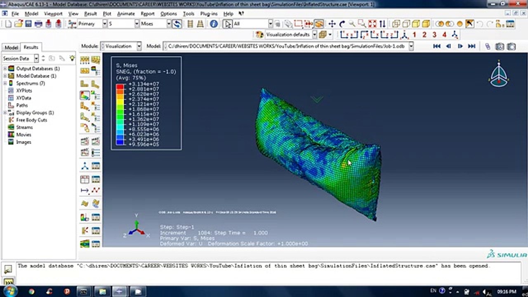
Task: Click the Print icon in toolbar
Action: (x=39, y=24)
